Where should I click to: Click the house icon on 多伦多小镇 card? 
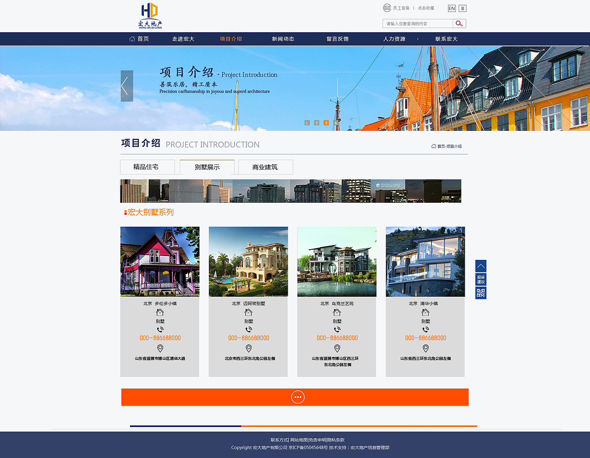tap(160, 312)
